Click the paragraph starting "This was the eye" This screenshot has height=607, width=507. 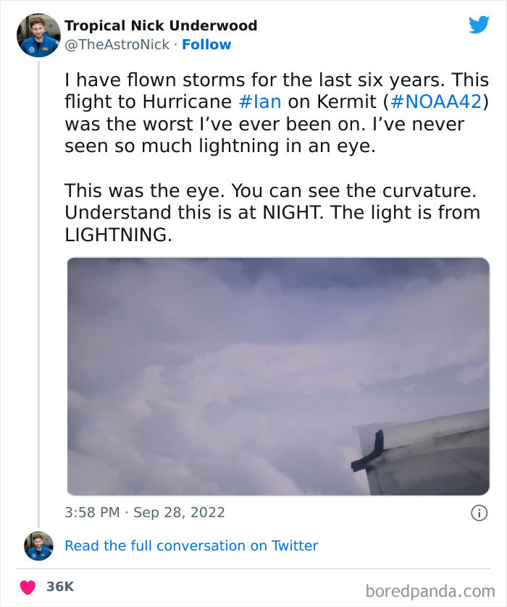(x=272, y=213)
